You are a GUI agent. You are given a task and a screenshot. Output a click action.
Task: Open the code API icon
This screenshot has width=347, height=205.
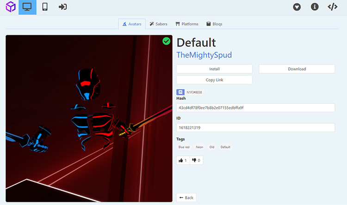pos(332,7)
